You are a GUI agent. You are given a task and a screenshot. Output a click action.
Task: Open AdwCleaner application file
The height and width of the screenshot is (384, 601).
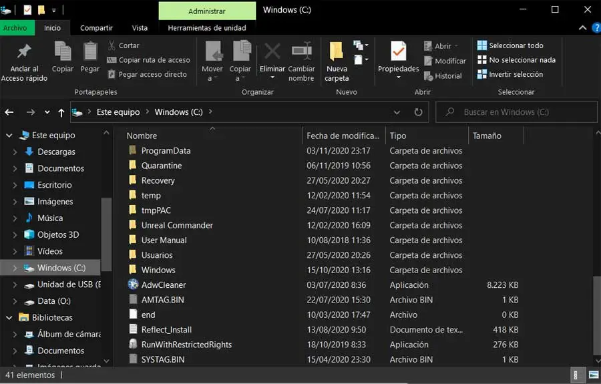click(x=164, y=284)
